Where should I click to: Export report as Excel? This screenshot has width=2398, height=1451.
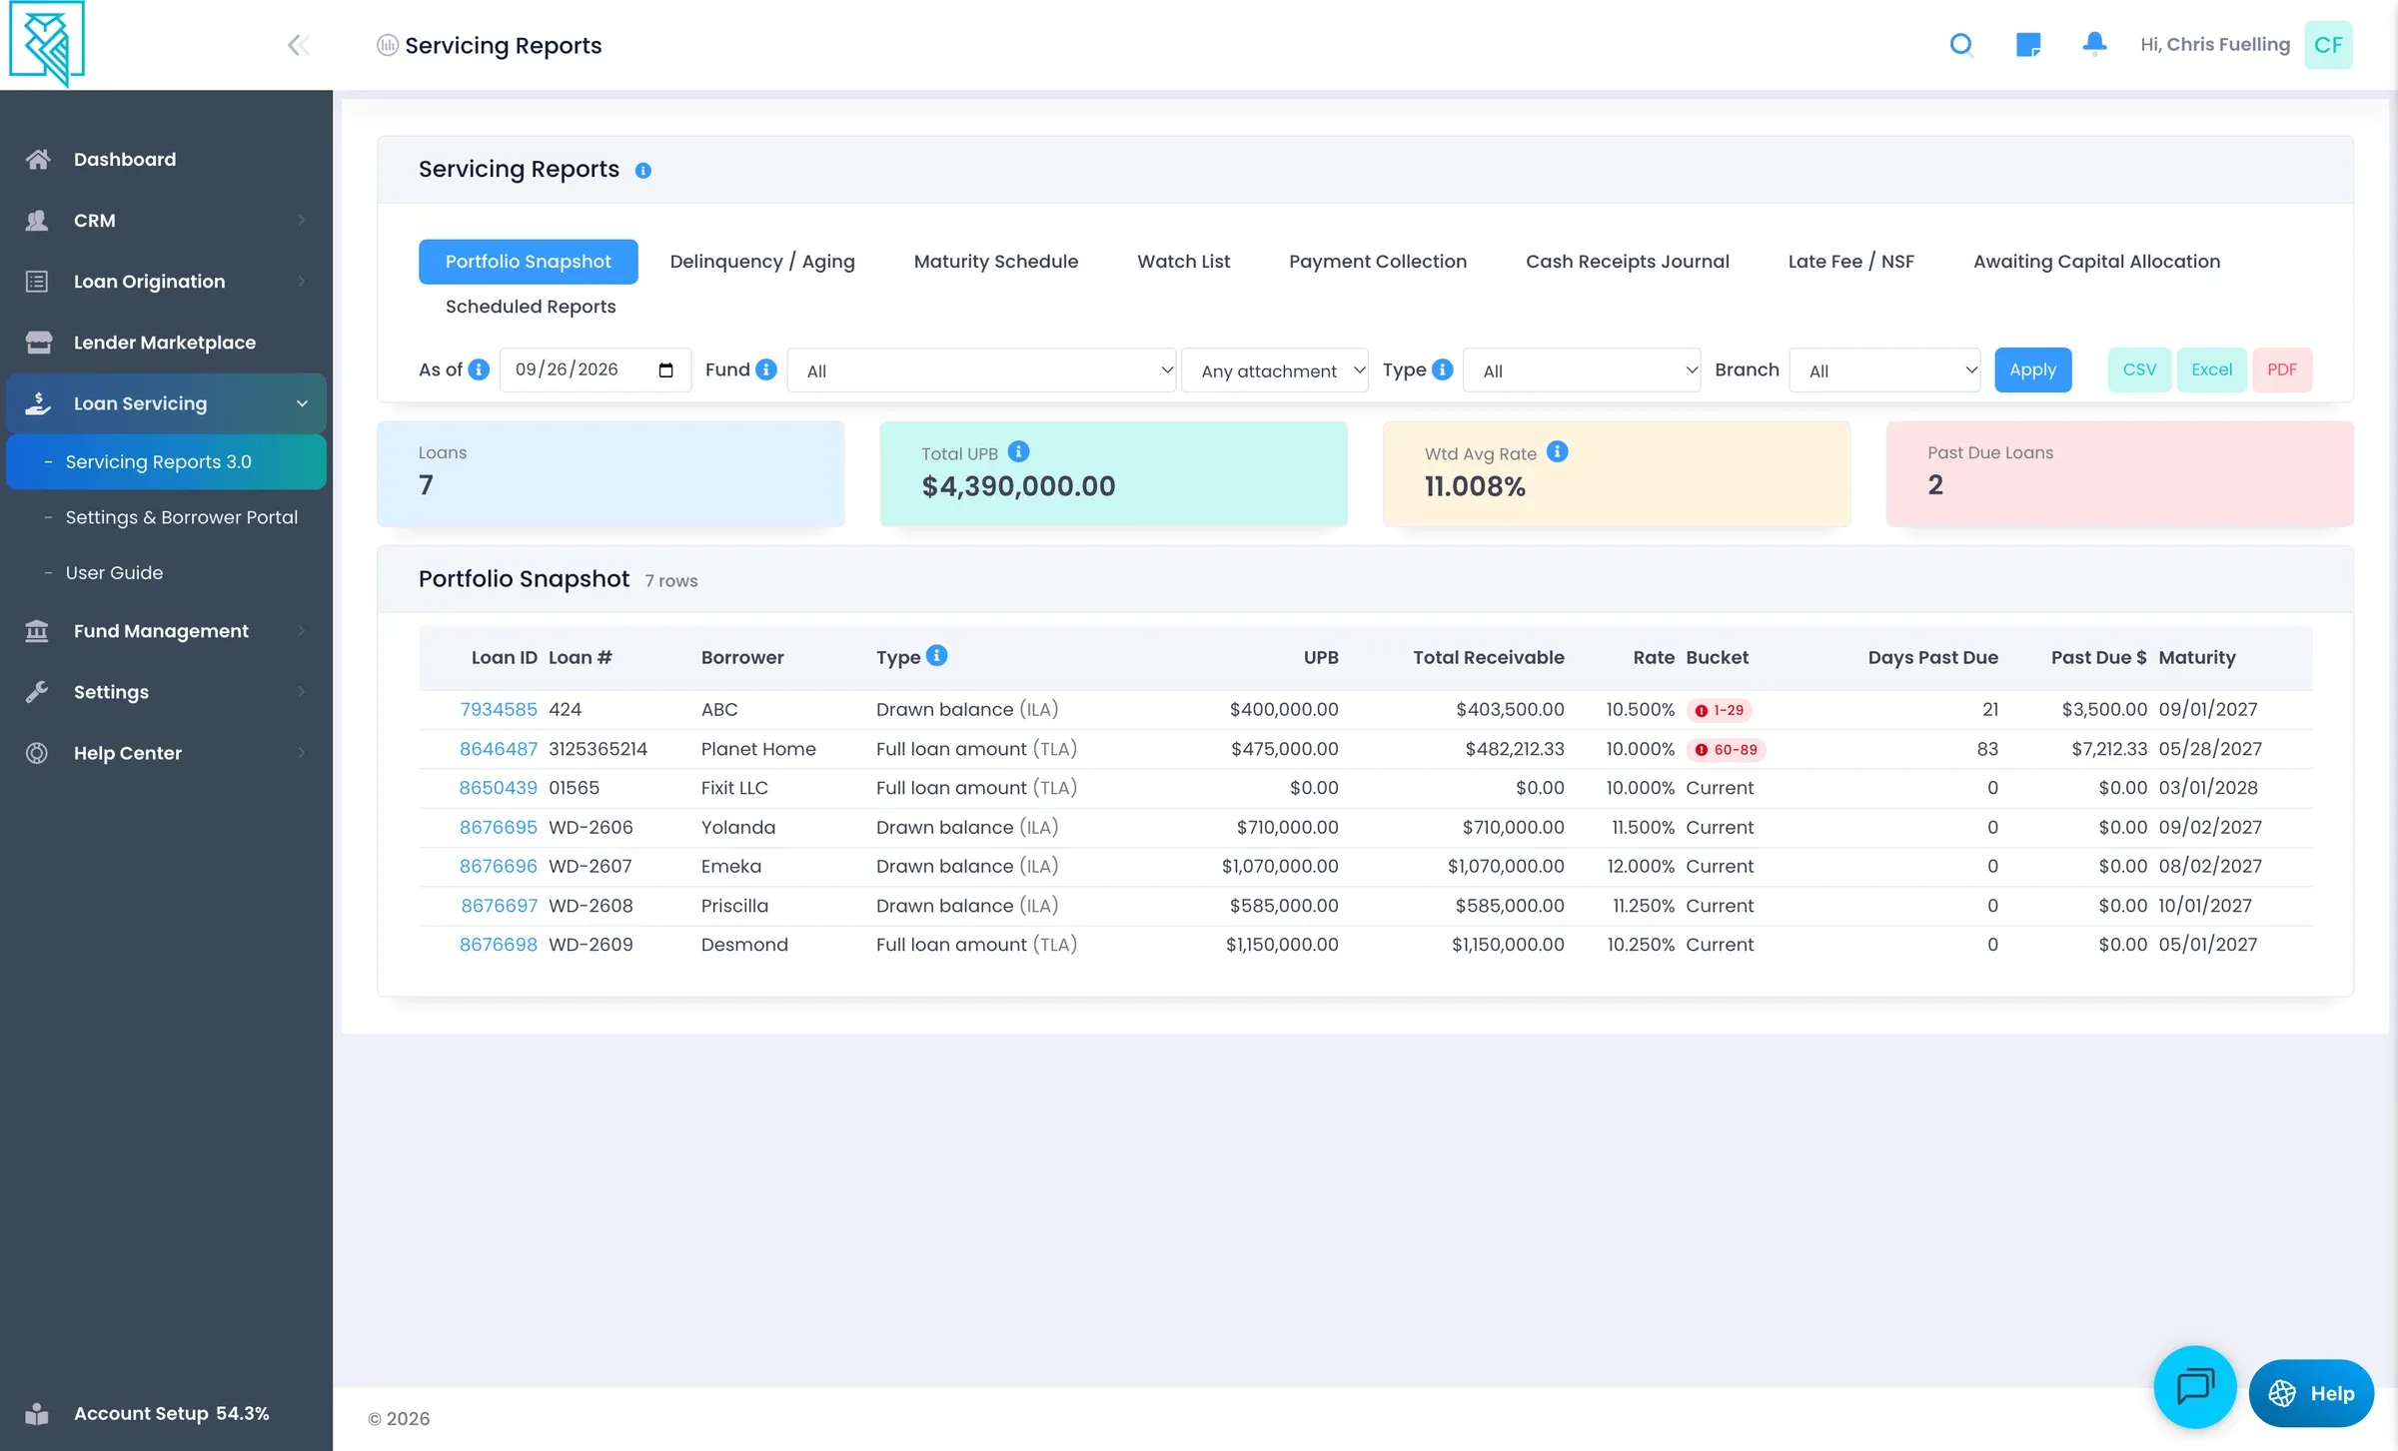point(2211,370)
